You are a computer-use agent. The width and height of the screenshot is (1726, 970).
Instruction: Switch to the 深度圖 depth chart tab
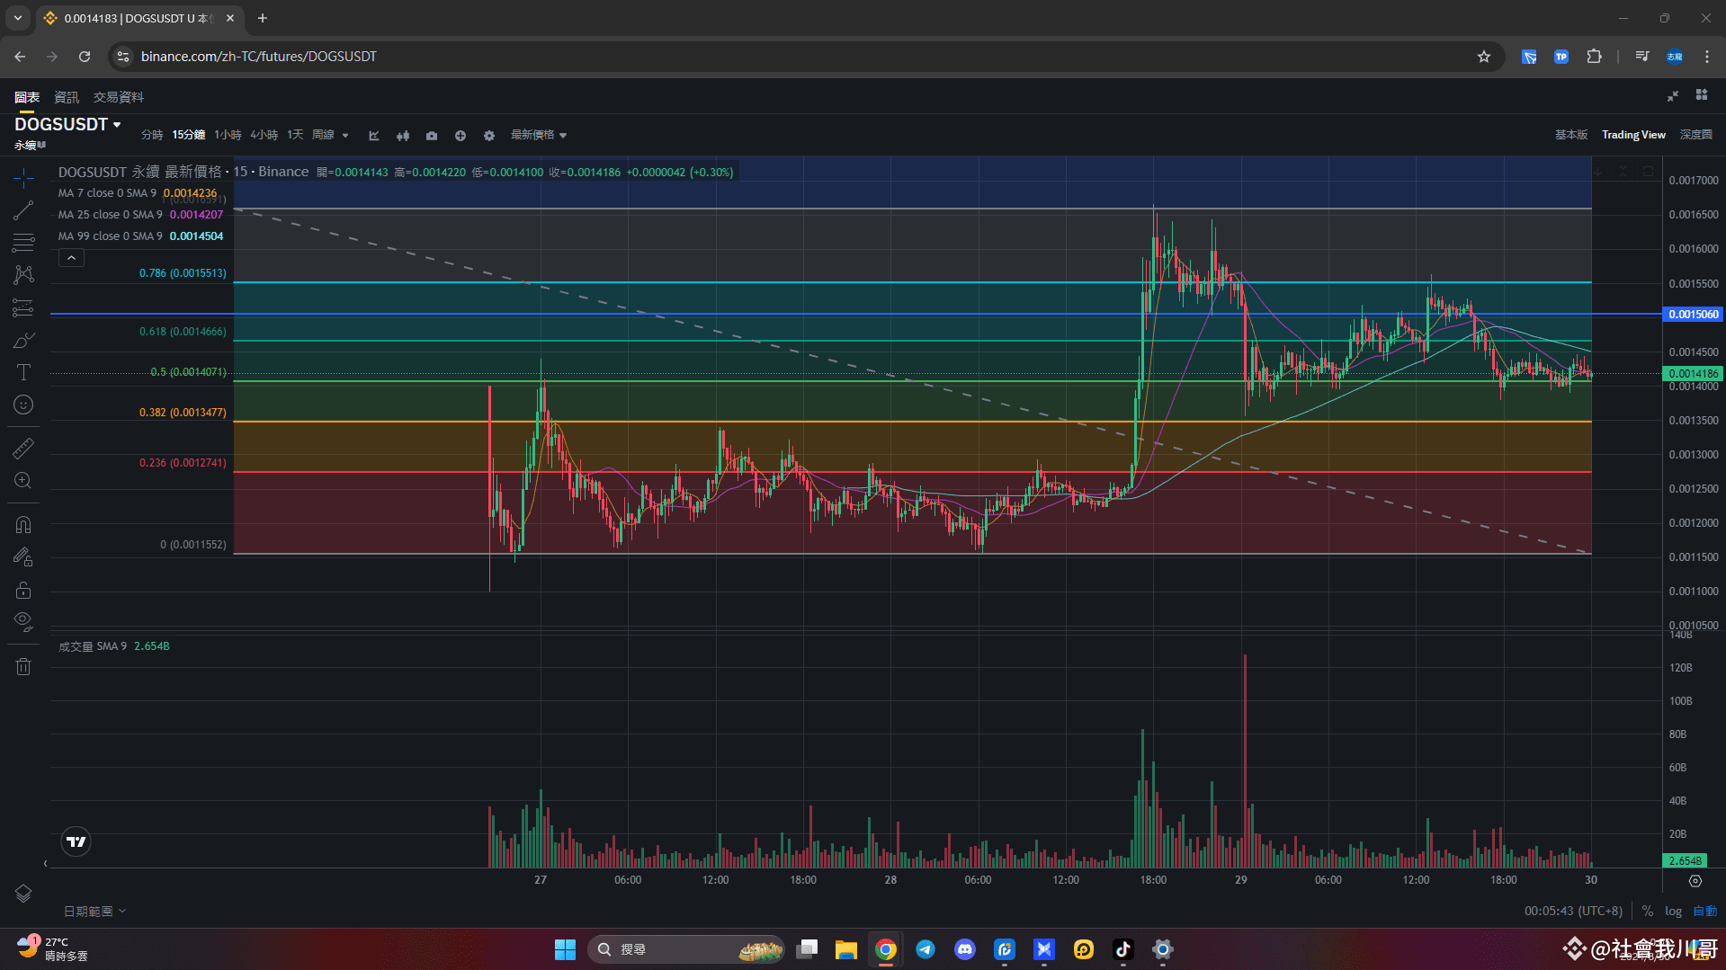point(1695,135)
